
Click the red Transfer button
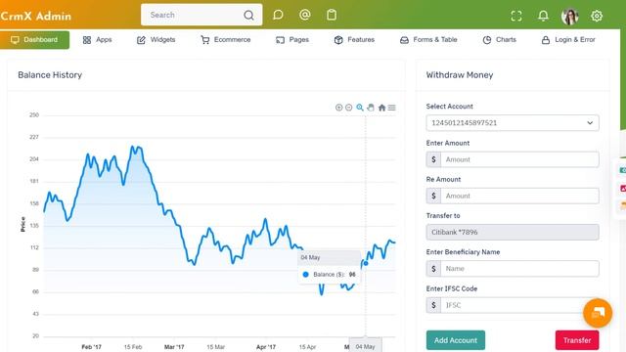click(x=577, y=340)
